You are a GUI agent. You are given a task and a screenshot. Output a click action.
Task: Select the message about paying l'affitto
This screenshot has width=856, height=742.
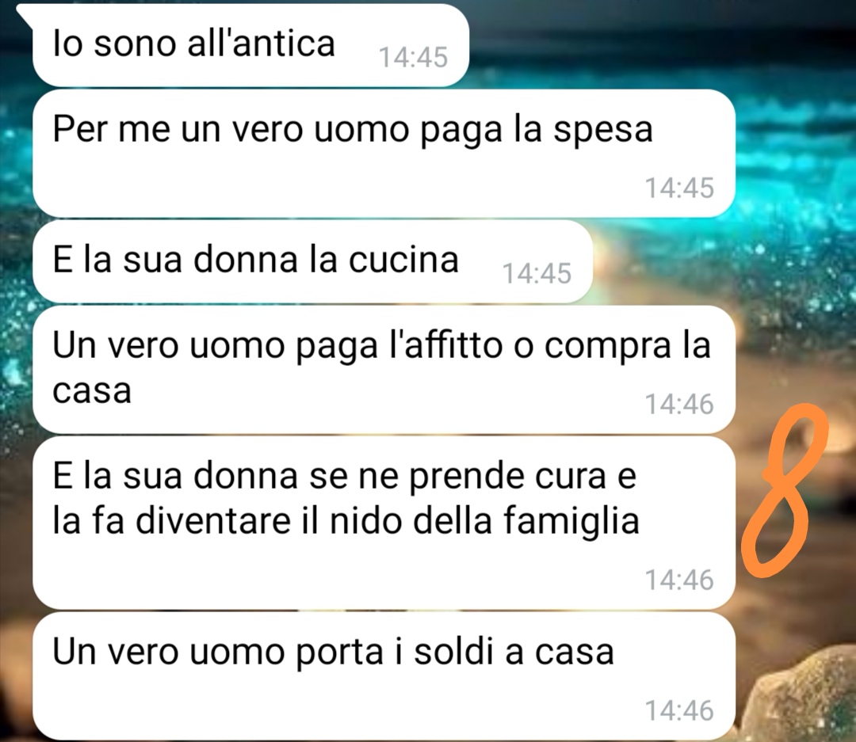point(384,369)
